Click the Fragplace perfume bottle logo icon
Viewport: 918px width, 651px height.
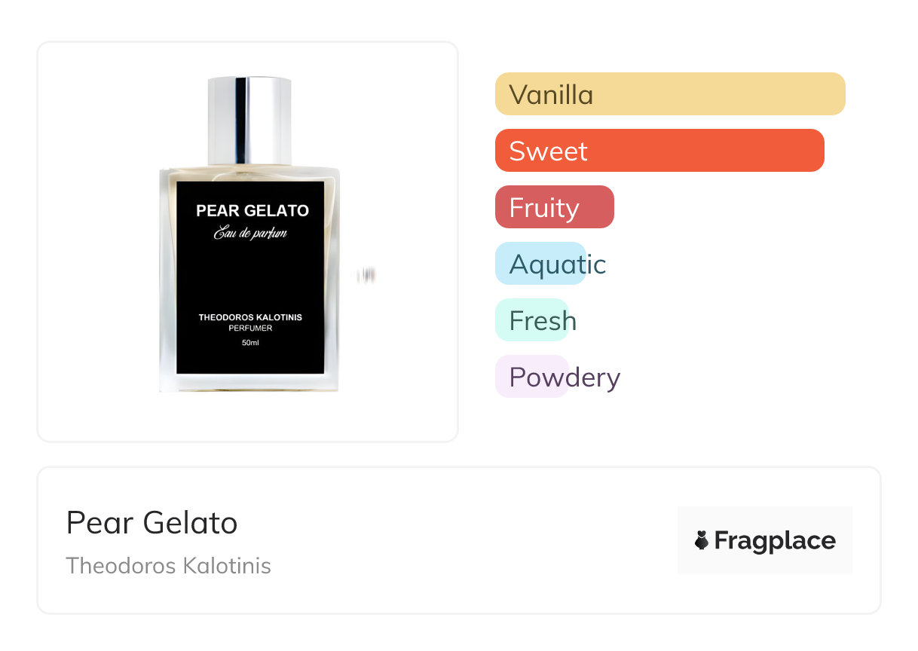[702, 540]
